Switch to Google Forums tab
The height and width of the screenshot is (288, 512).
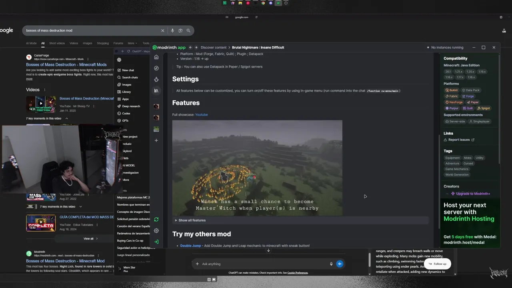coord(118,43)
